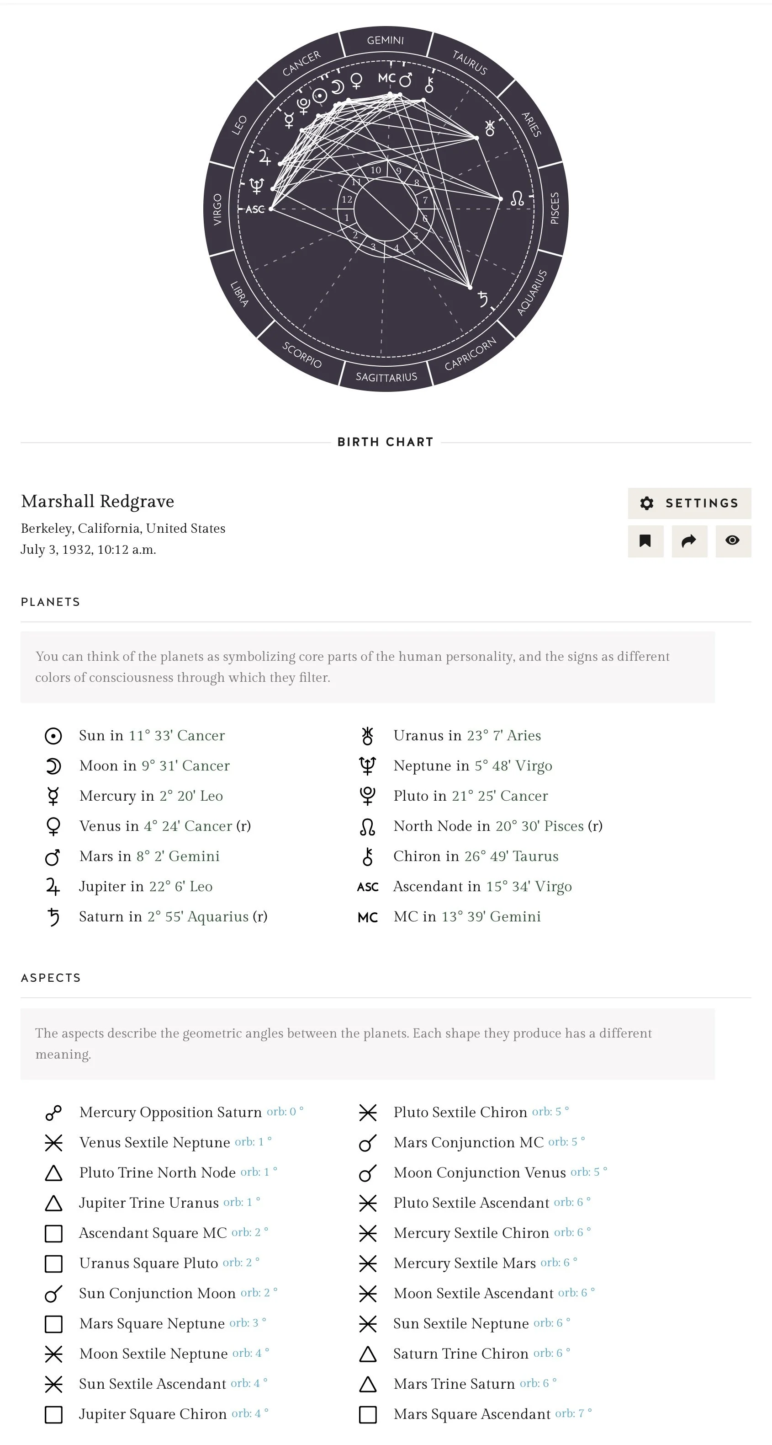Click the ASC marker on chart wheel

click(255, 209)
